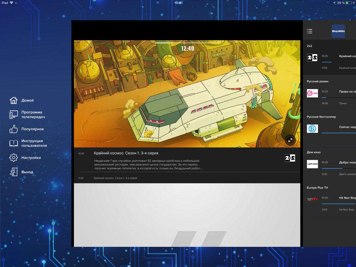Open Настройки gear icon
The image size is (356, 267).
click(14, 158)
